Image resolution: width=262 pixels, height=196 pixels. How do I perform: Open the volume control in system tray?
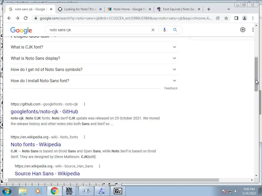pyautogui.click(x=236, y=191)
